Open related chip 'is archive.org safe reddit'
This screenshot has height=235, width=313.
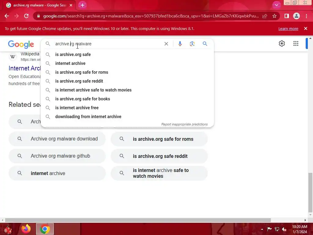159,156
